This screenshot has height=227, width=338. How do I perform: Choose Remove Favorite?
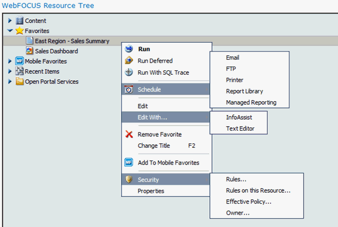coord(166,134)
